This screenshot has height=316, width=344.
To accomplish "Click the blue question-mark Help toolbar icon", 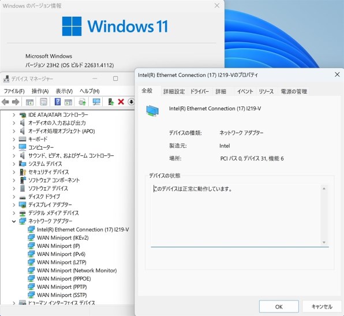I will tap(58, 102).
